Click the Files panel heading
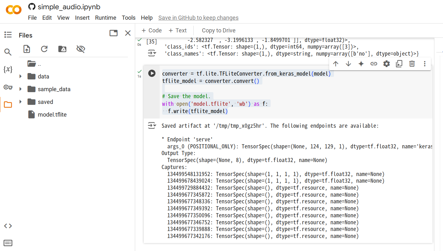Screen dimensions: 443x251 [x=25, y=35]
